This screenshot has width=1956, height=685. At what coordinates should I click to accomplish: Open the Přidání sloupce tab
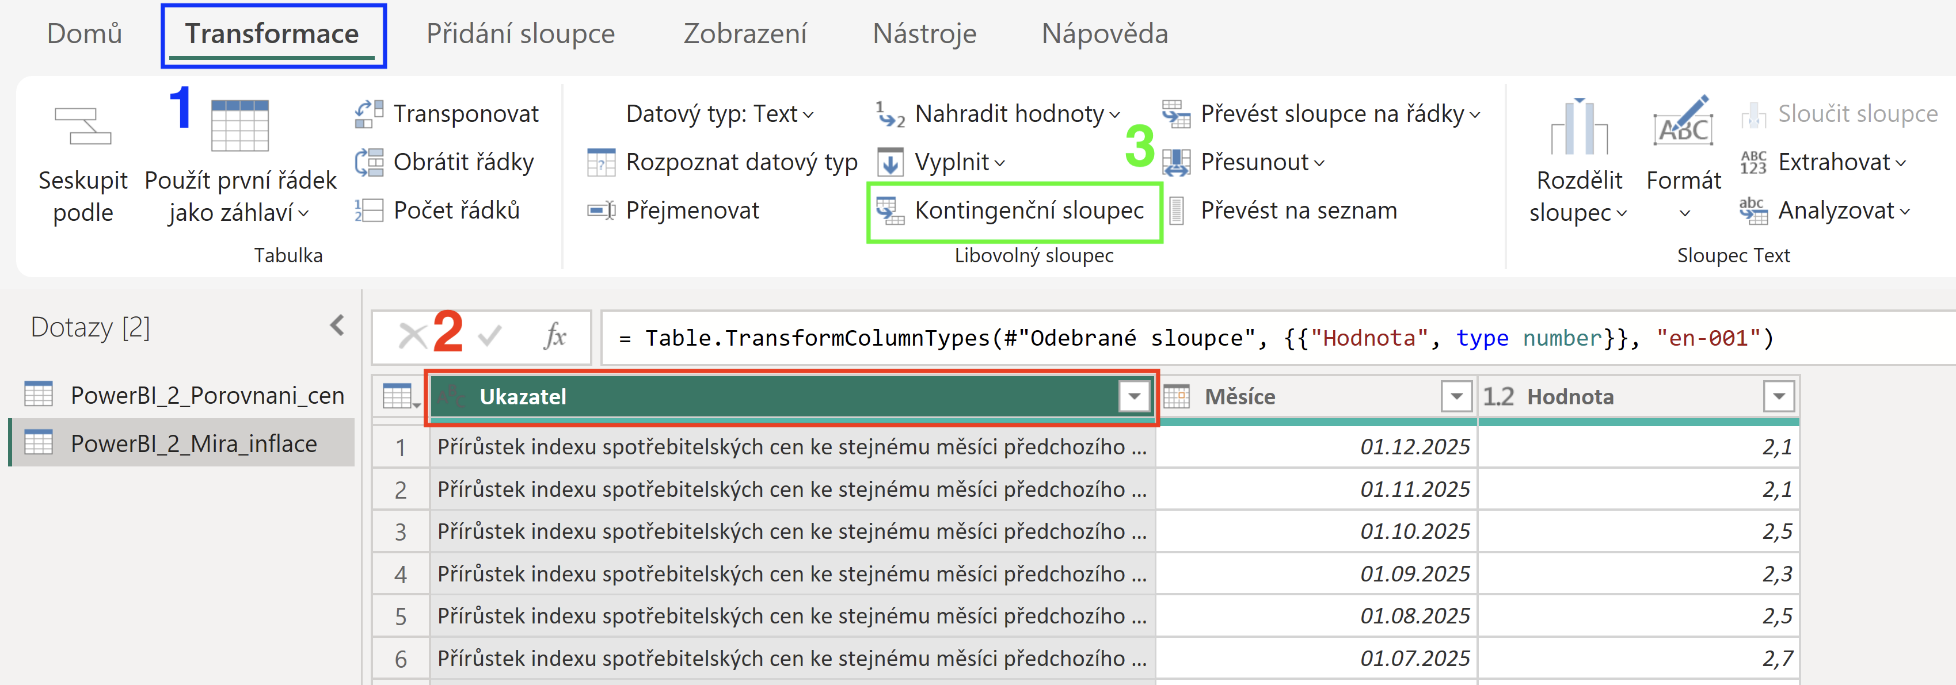520,33
